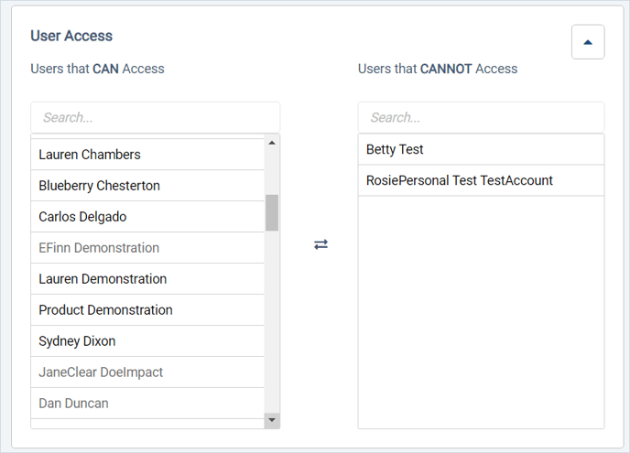The height and width of the screenshot is (453, 630).
Task: Select EFinn Demonstration user
Action: (147, 248)
